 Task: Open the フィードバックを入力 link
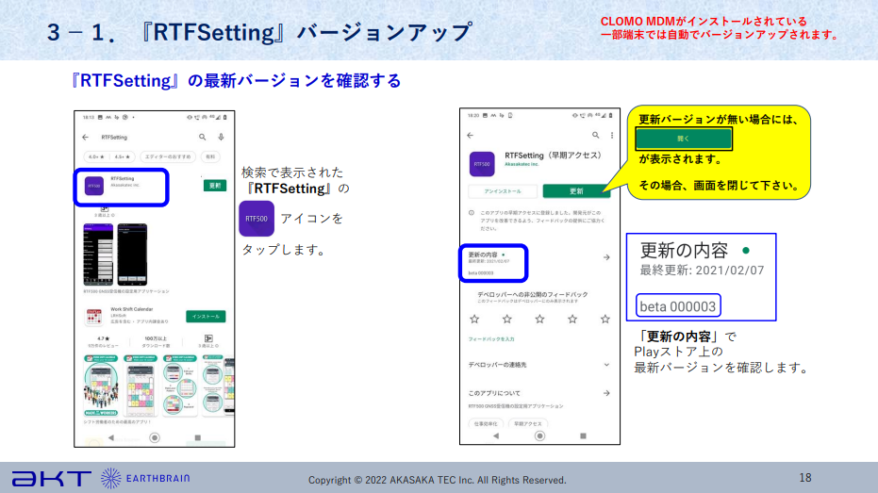[x=491, y=339]
